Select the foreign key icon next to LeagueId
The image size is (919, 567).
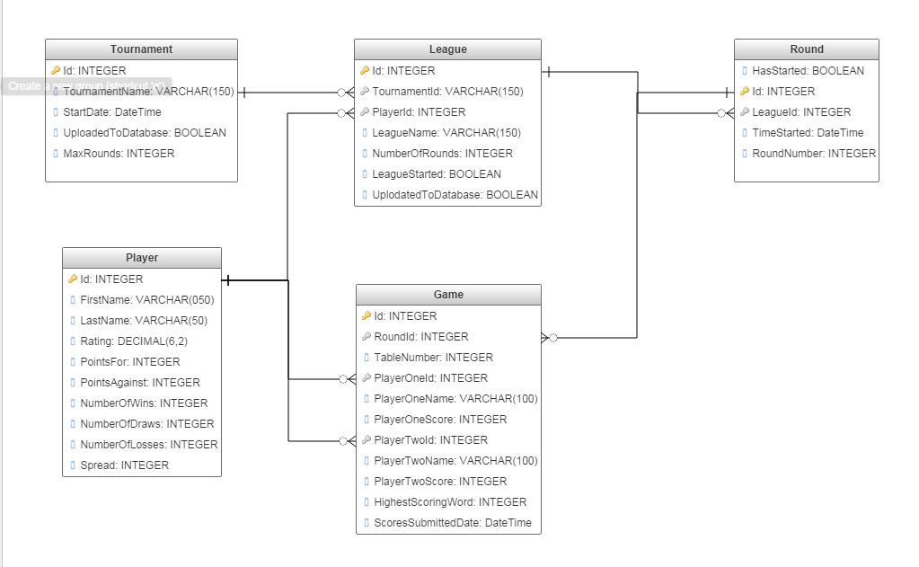pyautogui.click(x=747, y=111)
